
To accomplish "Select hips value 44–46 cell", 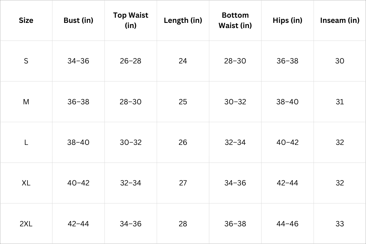I will click(287, 224).
